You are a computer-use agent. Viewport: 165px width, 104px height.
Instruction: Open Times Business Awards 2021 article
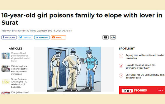point(19,83)
